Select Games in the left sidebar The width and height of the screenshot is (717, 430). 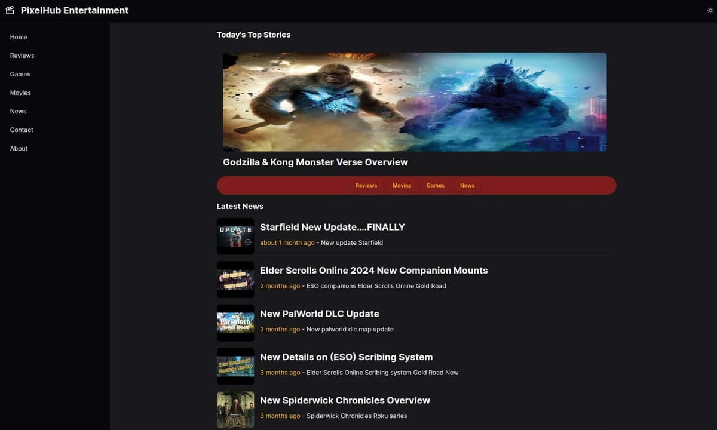(20, 74)
